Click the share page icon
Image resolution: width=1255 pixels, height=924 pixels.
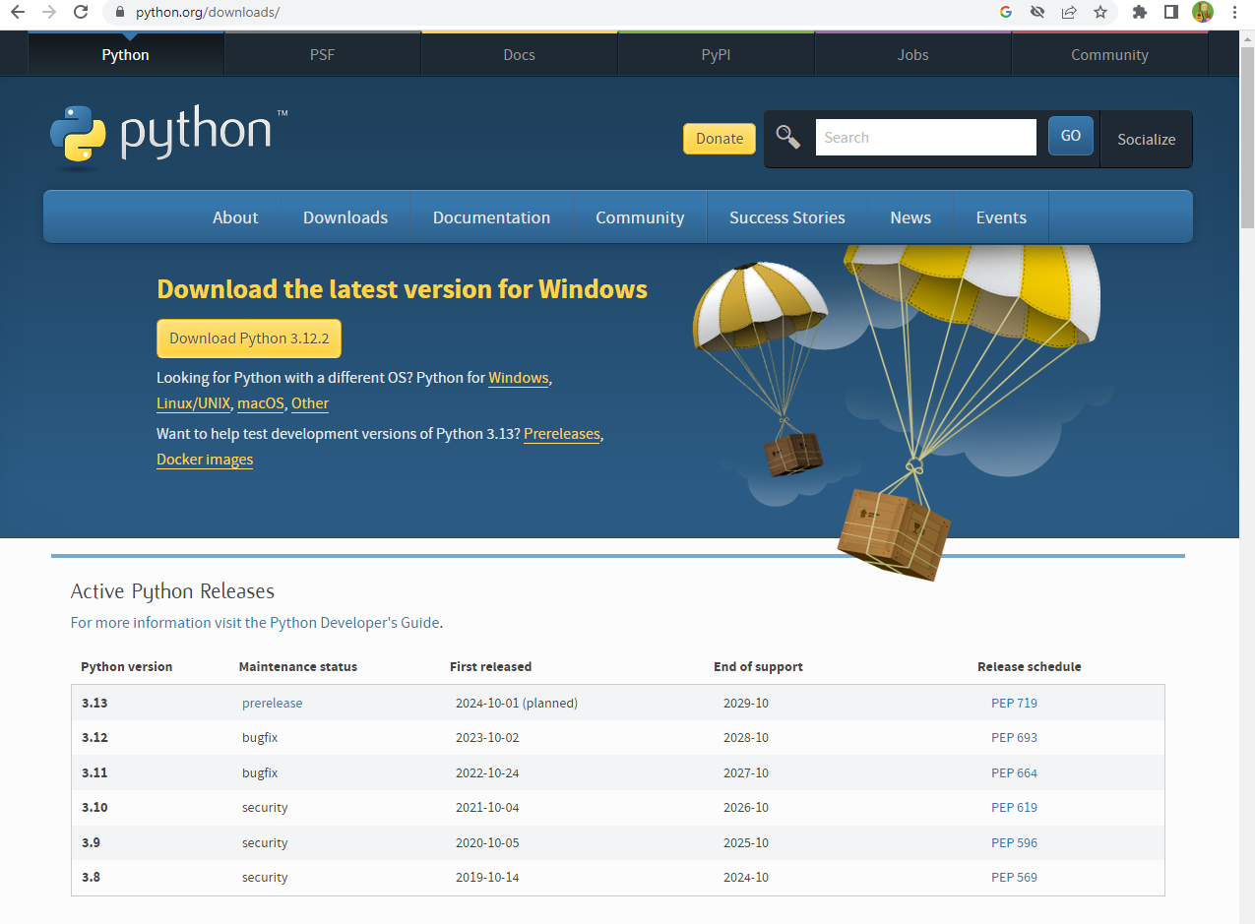[1068, 13]
